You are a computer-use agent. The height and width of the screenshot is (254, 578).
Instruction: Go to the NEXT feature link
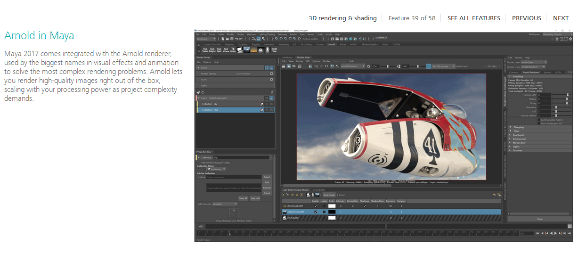coord(561,18)
